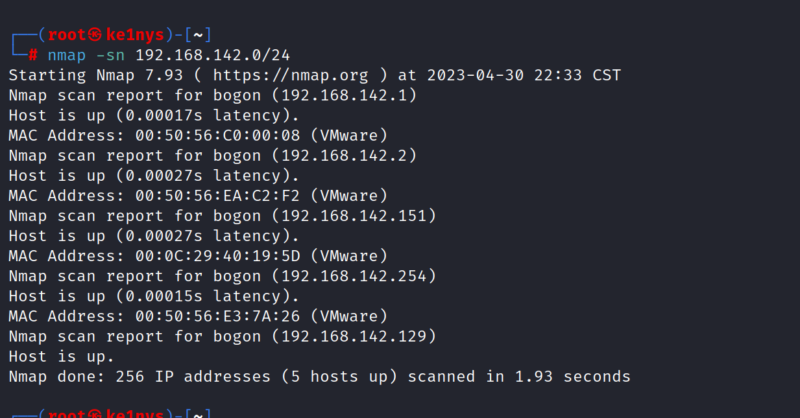This screenshot has height=418, width=800.
Task: Click the Kali skull symbol in the first prompt
Action: [95, 35]
